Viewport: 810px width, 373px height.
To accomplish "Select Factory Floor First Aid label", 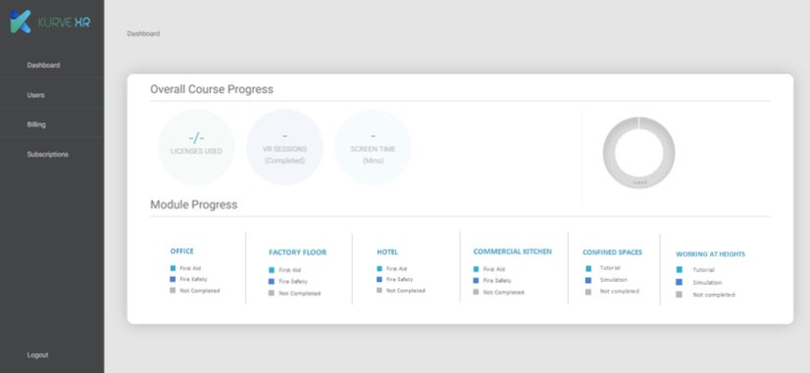I will click(290, 270).
